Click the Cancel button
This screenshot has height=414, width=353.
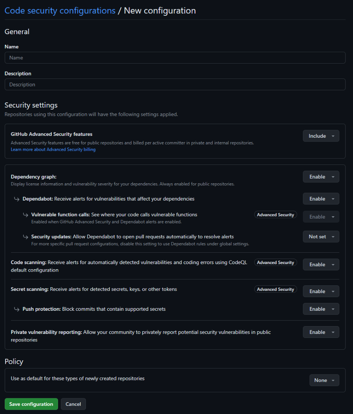pos(73,404)
